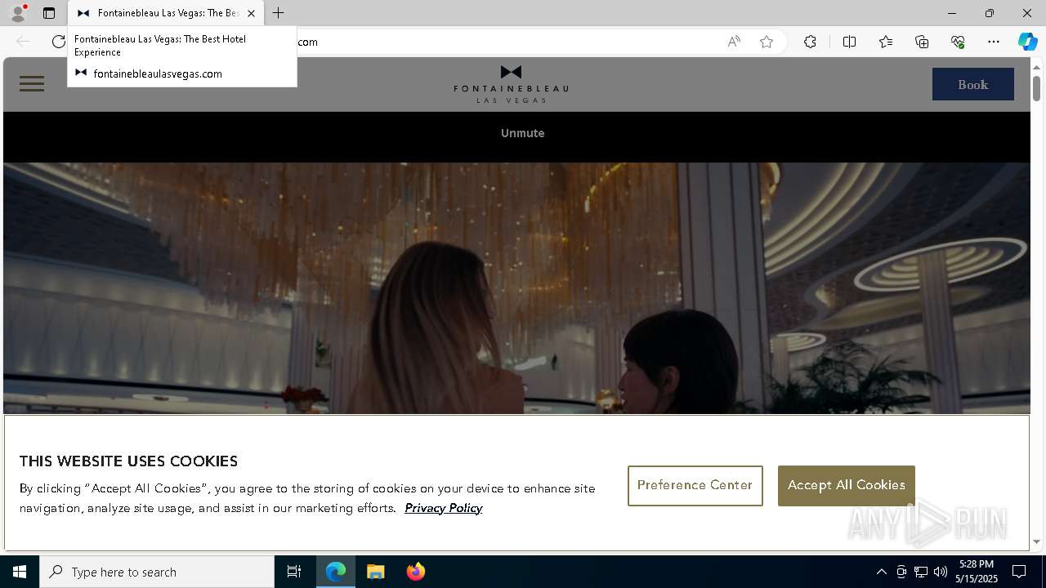Viewport: 1046px width, 588px height.
Task: Open Task View on taskbar
Action: 294,572
